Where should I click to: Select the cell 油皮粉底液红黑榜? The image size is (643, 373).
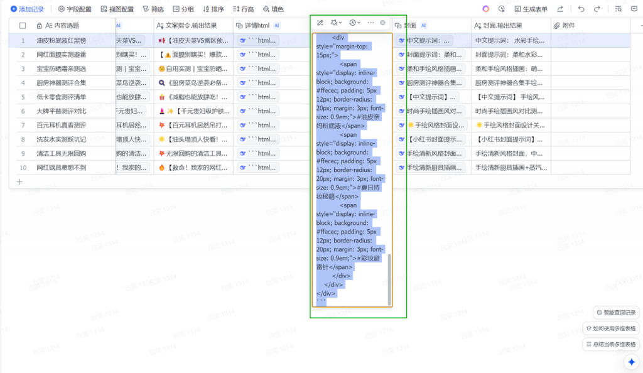click(62, 41)
